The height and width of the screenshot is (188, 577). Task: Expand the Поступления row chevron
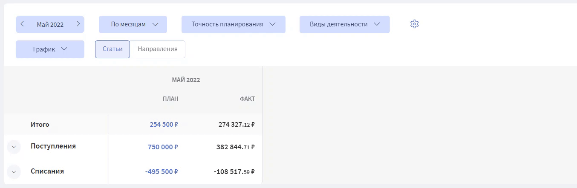click(x=14, y=147)
